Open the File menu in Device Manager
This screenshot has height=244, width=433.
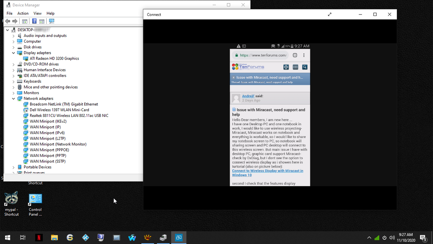[x=9, y=13]
